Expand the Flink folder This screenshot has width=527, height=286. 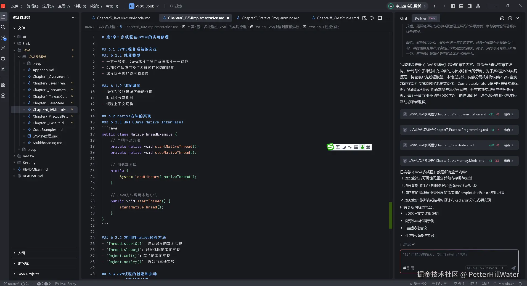click(x=26, y=43)
